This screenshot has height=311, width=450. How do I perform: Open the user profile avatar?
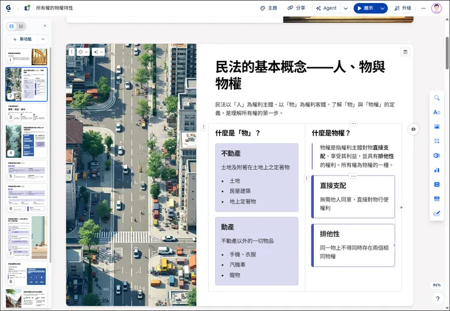tap(436, 9)
